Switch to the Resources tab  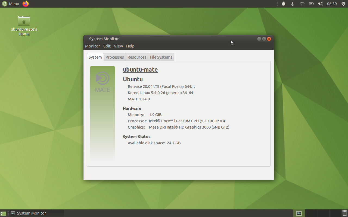point(137,57)
